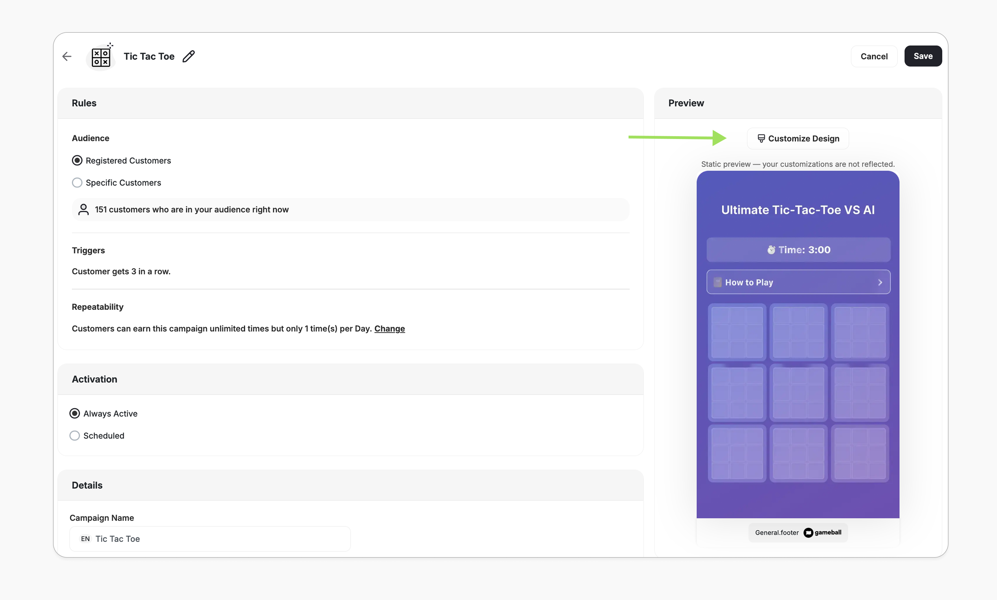Click the Tic Tac Toe game icon
Viewport: 997px width, 600px height.
click(x=101, y=57)
